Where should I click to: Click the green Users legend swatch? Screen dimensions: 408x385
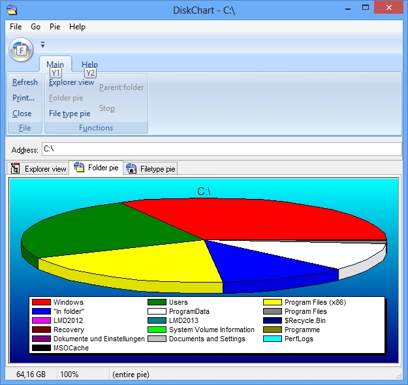(157, 303)
